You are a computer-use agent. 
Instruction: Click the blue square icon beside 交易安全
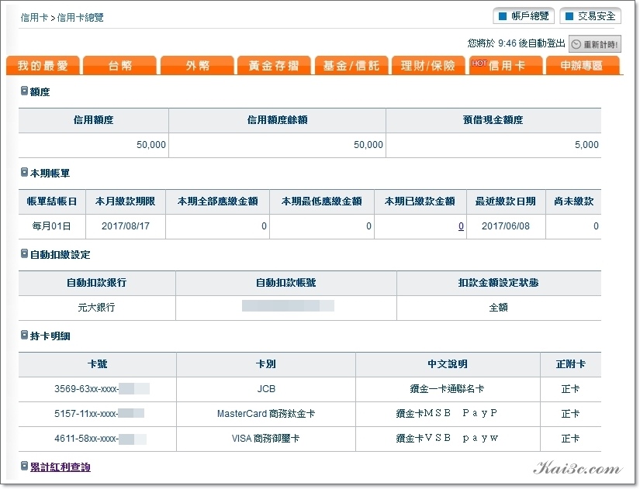point(569,16)
